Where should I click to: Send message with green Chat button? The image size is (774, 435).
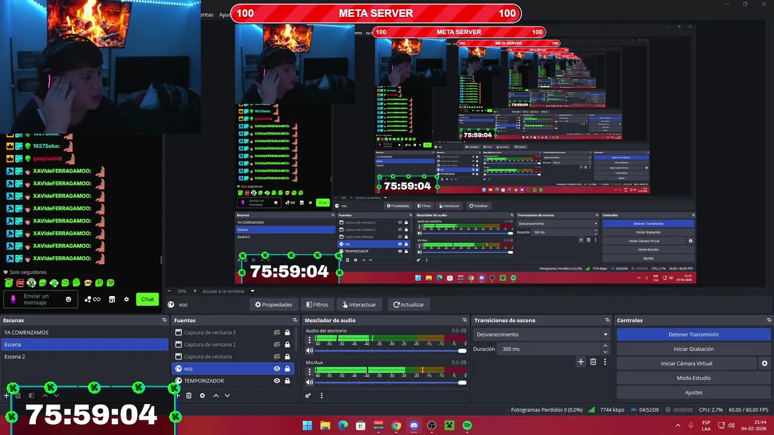(x=148, y=300)
